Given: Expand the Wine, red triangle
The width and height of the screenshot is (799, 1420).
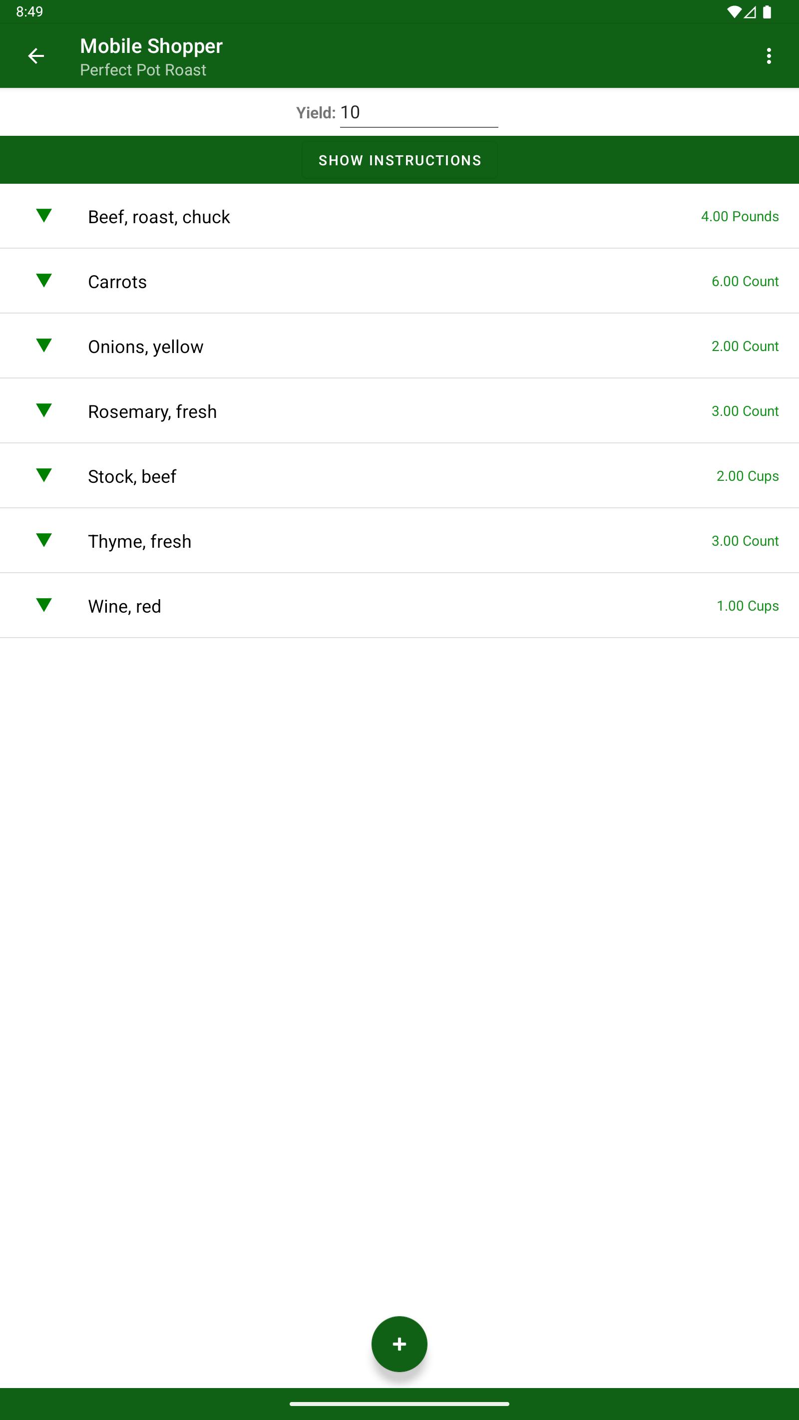Looking at the screenshot, I should [x=43, y=605].
